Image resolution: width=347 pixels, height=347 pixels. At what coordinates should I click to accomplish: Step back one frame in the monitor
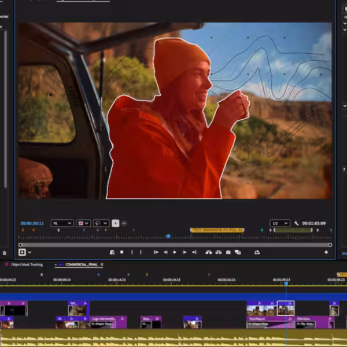pyautogui.click(x=165, y=252)
